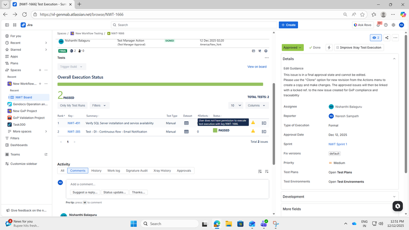This screenshot has height=230, width=409.
Task: Click the main content vertical scrollbar
Action: (x=273, y=124)
